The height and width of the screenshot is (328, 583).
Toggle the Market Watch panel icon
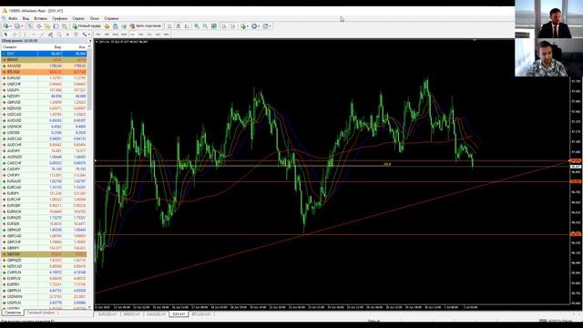[x=30, y=26]
